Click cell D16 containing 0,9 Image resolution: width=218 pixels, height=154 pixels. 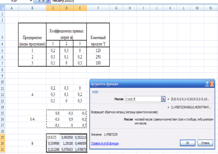click(67, 119)
